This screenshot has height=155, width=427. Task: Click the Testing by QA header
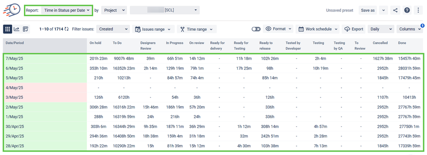point(339,46)
